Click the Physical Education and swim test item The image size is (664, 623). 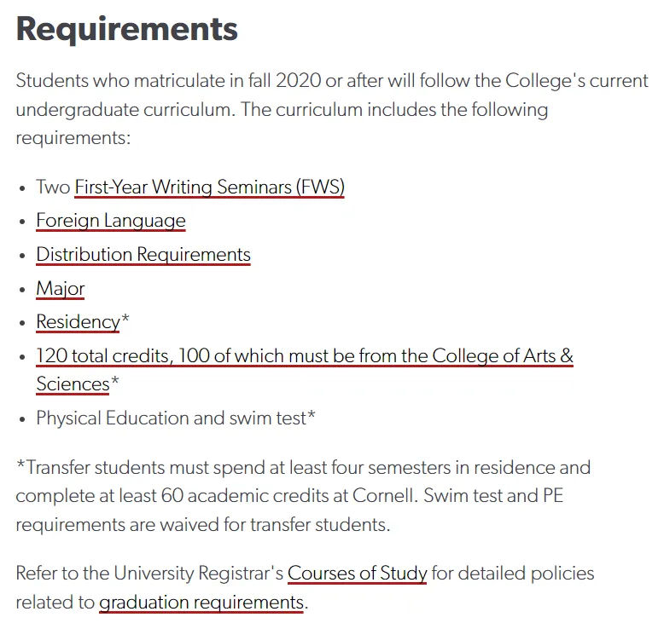tap(171, 418)
